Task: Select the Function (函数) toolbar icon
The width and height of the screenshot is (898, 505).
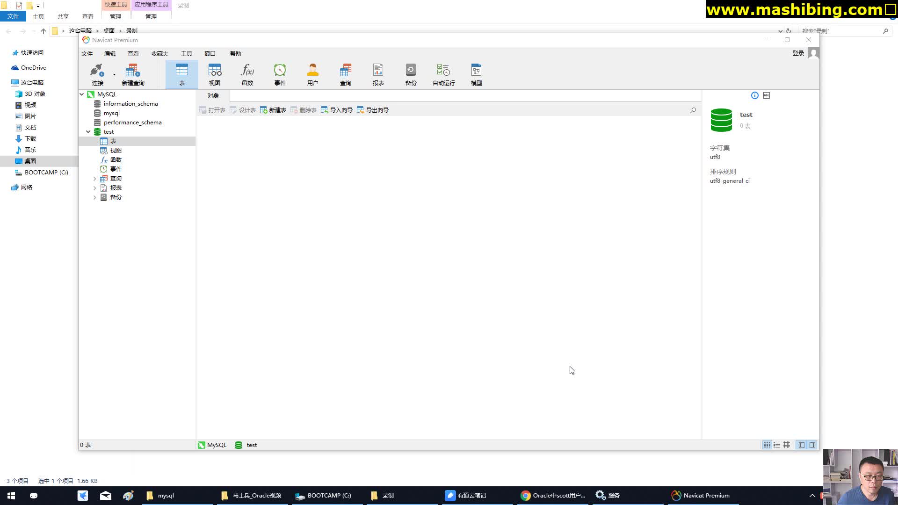Action: click(247, 75)
